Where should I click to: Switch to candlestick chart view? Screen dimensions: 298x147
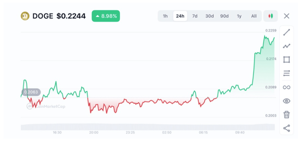[x=271, y=16]
